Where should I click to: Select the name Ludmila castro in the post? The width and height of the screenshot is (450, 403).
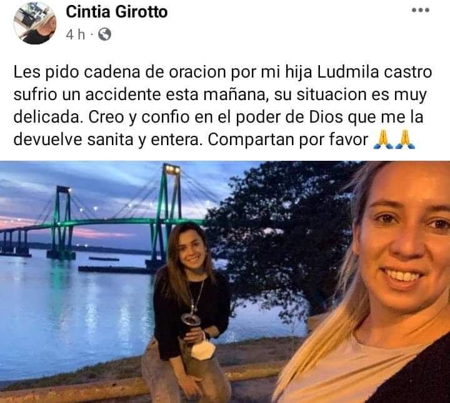(374, 72)
